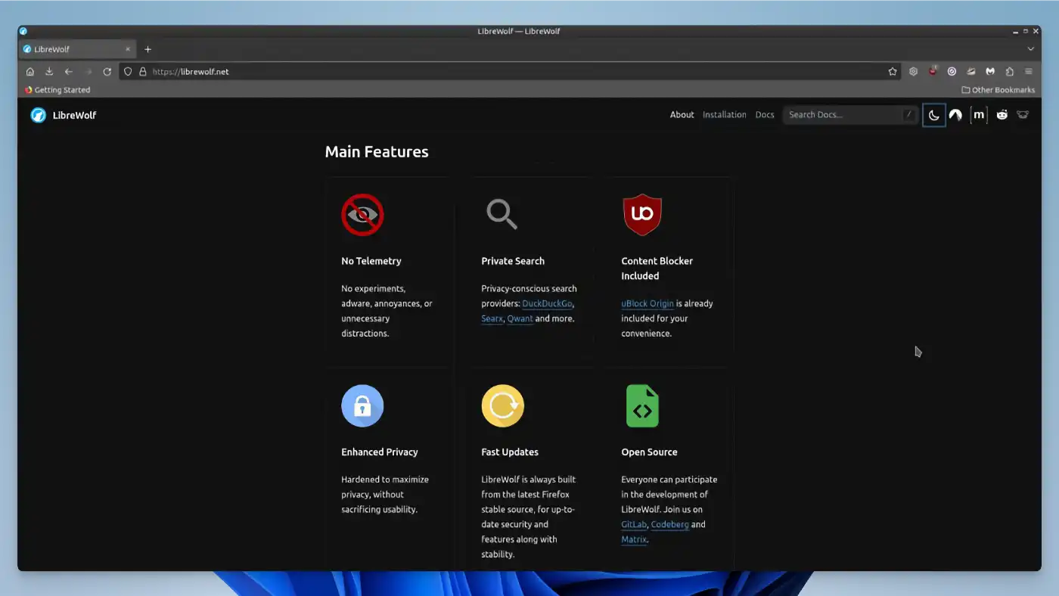Open the Downloads toolbar button
The width and height of the screenshot is (1059, 596).
coord(49,72)
